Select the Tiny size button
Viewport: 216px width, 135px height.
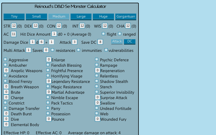coord(14,17)
